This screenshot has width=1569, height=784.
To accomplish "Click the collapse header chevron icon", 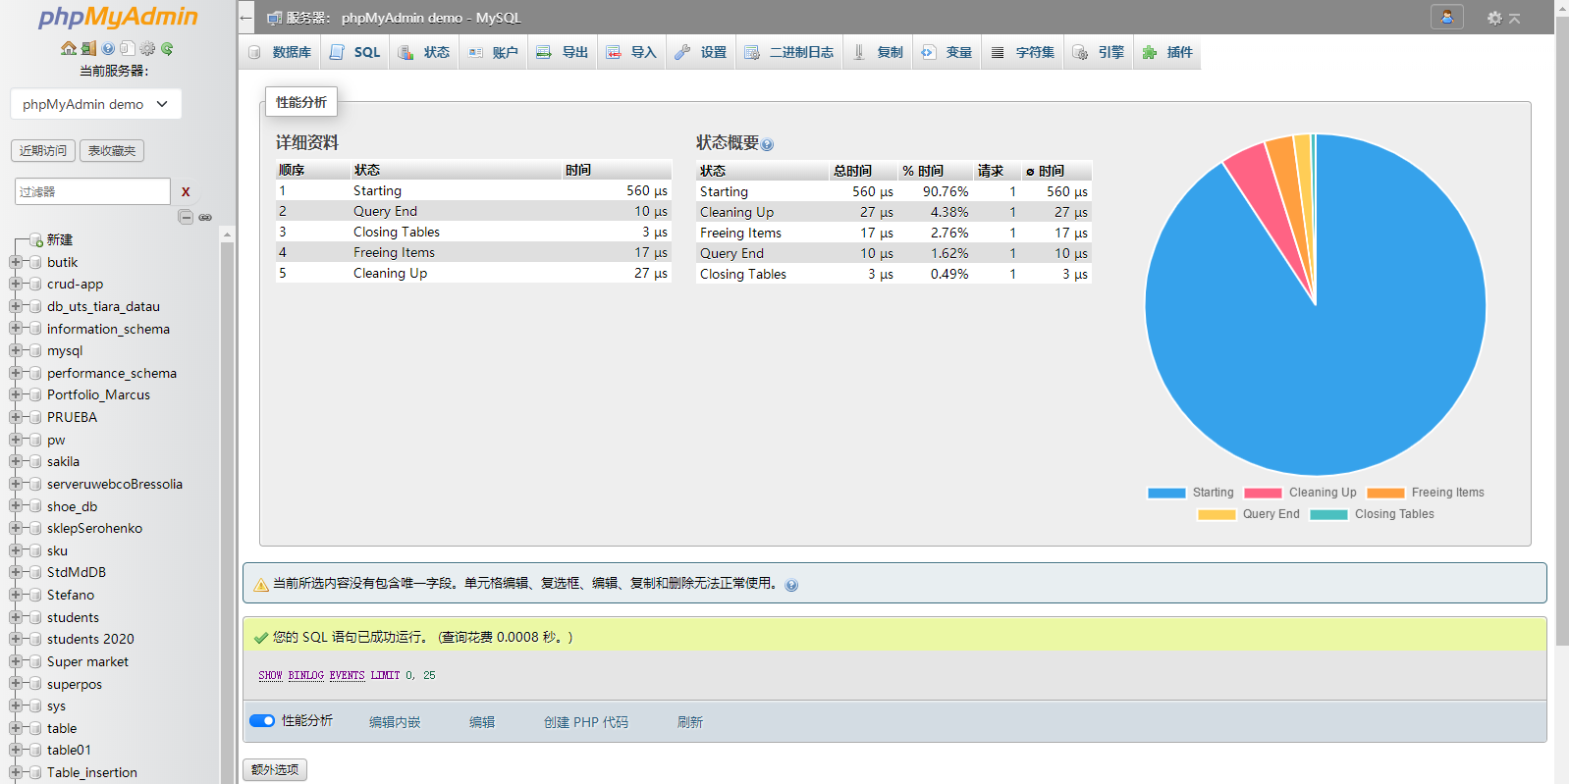I will (1515, 18).
